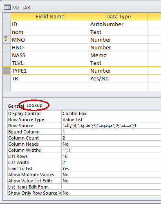Click the Allow Value List Edits value
Image resolution: width=161 pixels, height=204 pixels.
tap(111, 181)
